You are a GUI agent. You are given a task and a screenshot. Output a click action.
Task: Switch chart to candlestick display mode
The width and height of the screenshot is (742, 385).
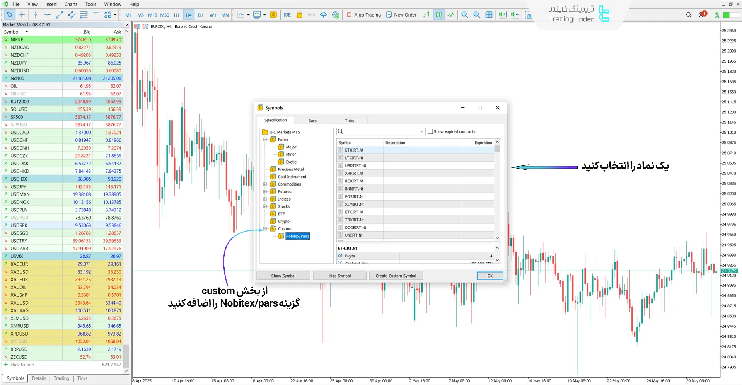coord(438,15)
